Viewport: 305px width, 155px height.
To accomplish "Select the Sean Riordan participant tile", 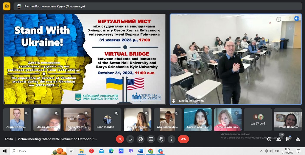I will click(108, 120).
